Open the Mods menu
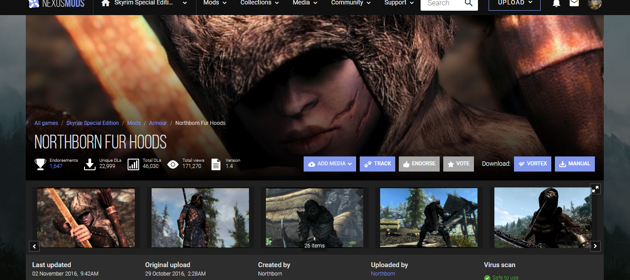The width and height of the screenshot is (630, 280). click(x=215, y=3)
